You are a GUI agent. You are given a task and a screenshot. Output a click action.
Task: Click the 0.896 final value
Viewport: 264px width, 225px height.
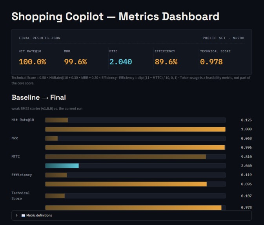246,184
